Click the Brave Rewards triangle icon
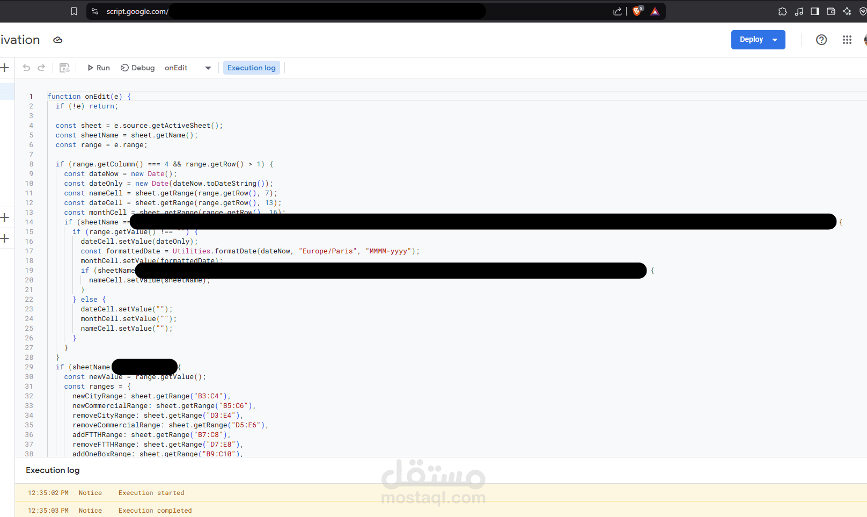This screenshot has height=517, width=867. (x=655, y=11)
